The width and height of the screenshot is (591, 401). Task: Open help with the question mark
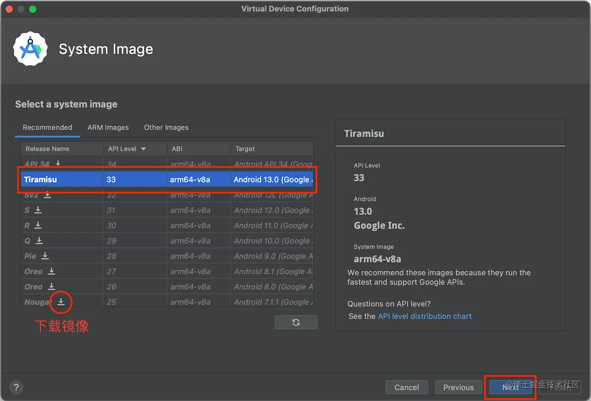pyautogui.click(x=16, y=387)
